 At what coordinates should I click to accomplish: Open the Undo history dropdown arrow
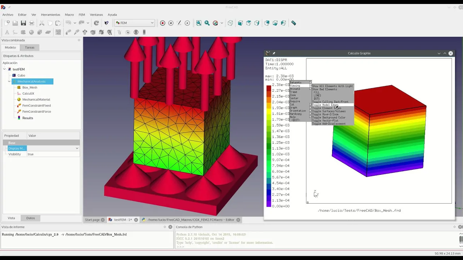[75, 23]
